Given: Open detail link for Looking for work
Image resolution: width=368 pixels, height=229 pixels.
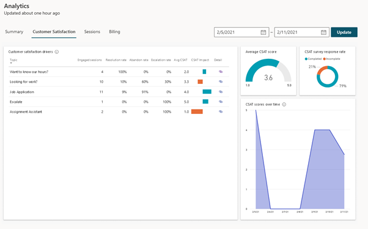Looking at the screenshot, I should 221,81.
